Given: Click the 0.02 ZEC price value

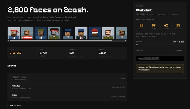Looking at the screenshot, I should click(x=15, y=53).
